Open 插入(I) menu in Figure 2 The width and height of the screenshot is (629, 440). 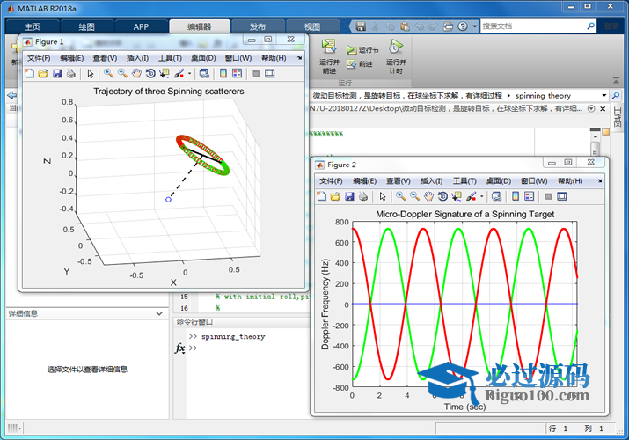coord(431,181)
